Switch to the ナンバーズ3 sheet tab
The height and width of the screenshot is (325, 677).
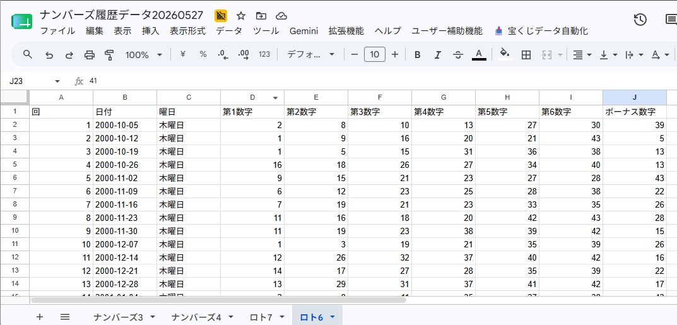[x=125, y=317]
